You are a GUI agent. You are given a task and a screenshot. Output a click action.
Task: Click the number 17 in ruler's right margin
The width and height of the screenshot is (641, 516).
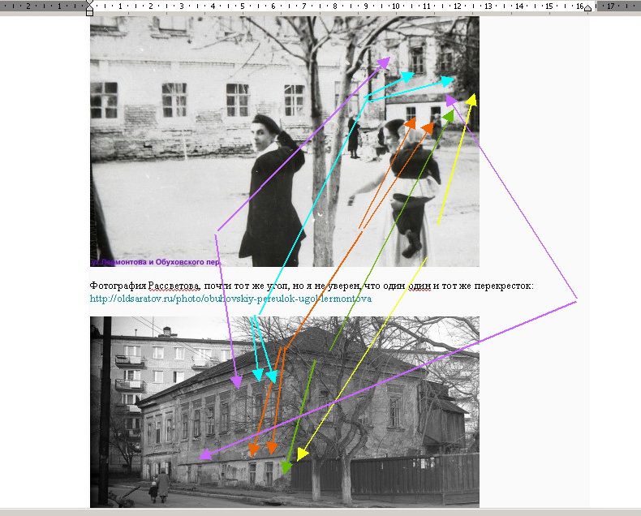[610, 6]
